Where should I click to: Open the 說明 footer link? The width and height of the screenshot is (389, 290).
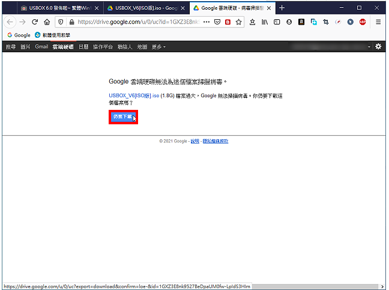[194, 141]
